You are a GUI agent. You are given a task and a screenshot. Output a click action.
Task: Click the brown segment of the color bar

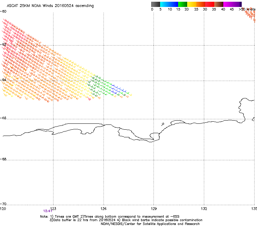tap(219, 4)
